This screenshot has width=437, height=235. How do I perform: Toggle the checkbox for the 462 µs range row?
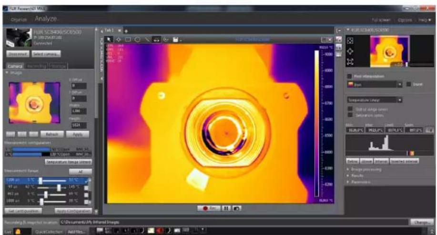click(86, 194)
